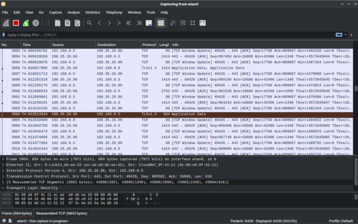Screen dimensions: 358x224
Task: Restart the current capture with green fin
Action: point(26,23)
